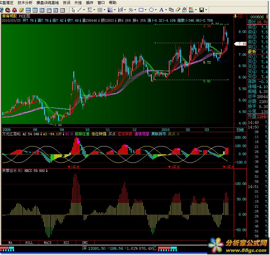Select the arrow pointer tool
The height and width of the screenshot is (255, 270).
point(73,10)
